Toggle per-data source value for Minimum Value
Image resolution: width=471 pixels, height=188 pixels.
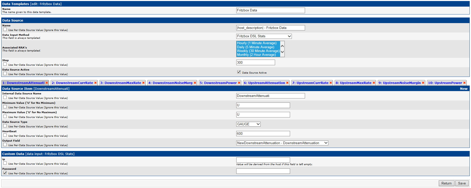pos(5,107)
